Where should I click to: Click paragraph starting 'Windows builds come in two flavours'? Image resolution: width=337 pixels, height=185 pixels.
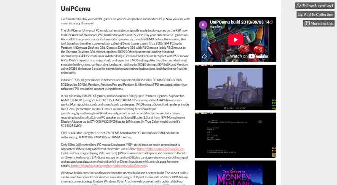[124, 179]
